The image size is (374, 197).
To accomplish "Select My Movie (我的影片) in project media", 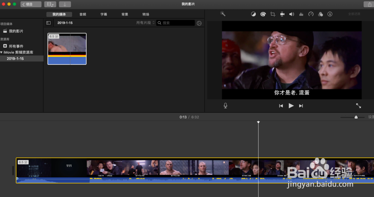I will coord(16,31).
